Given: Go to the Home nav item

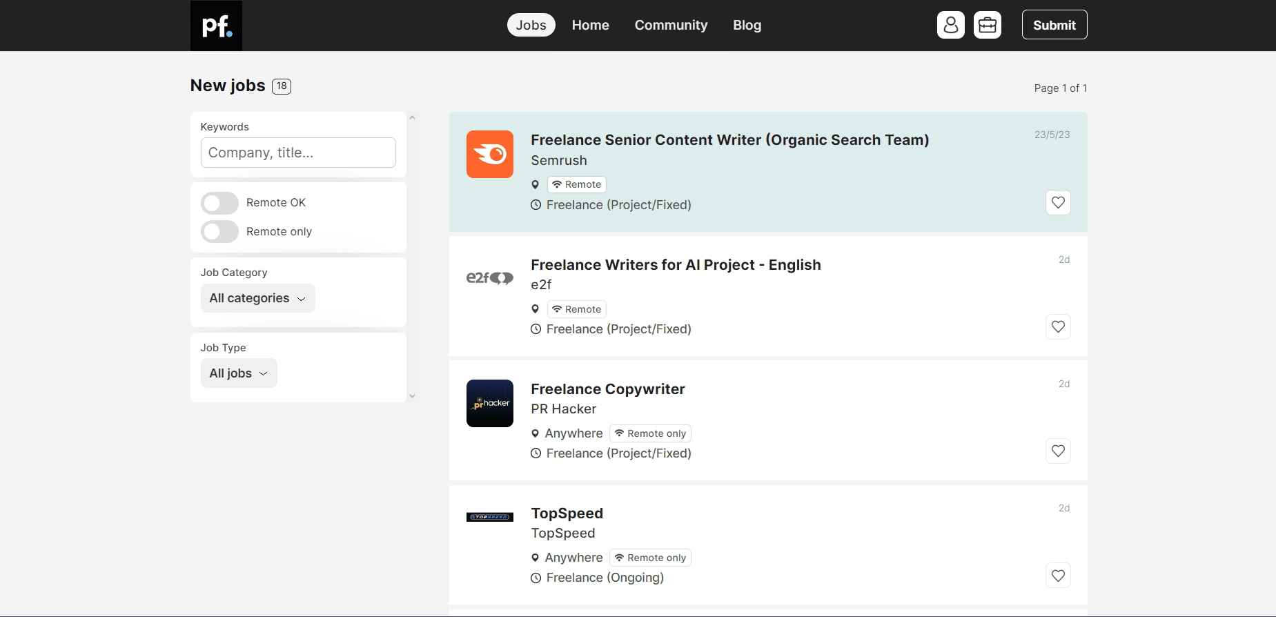Looking at the screenshot, I should [590, 25].
